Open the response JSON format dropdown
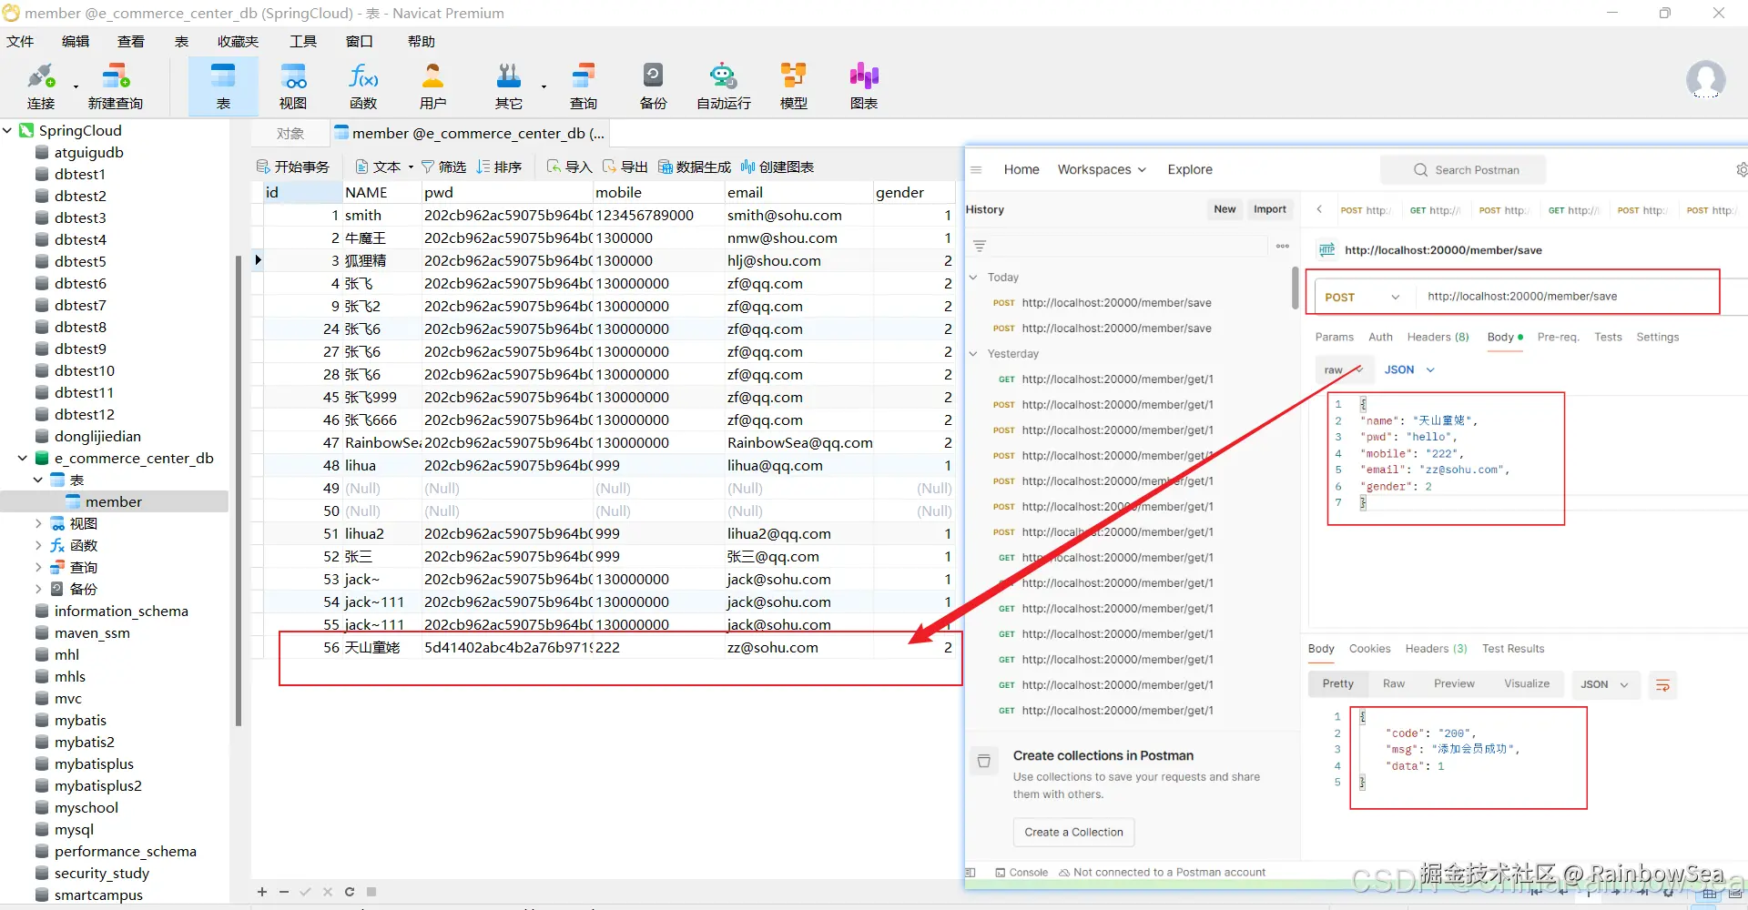The height and width of the screenshot is (910, 1748). pos(1606,684)
